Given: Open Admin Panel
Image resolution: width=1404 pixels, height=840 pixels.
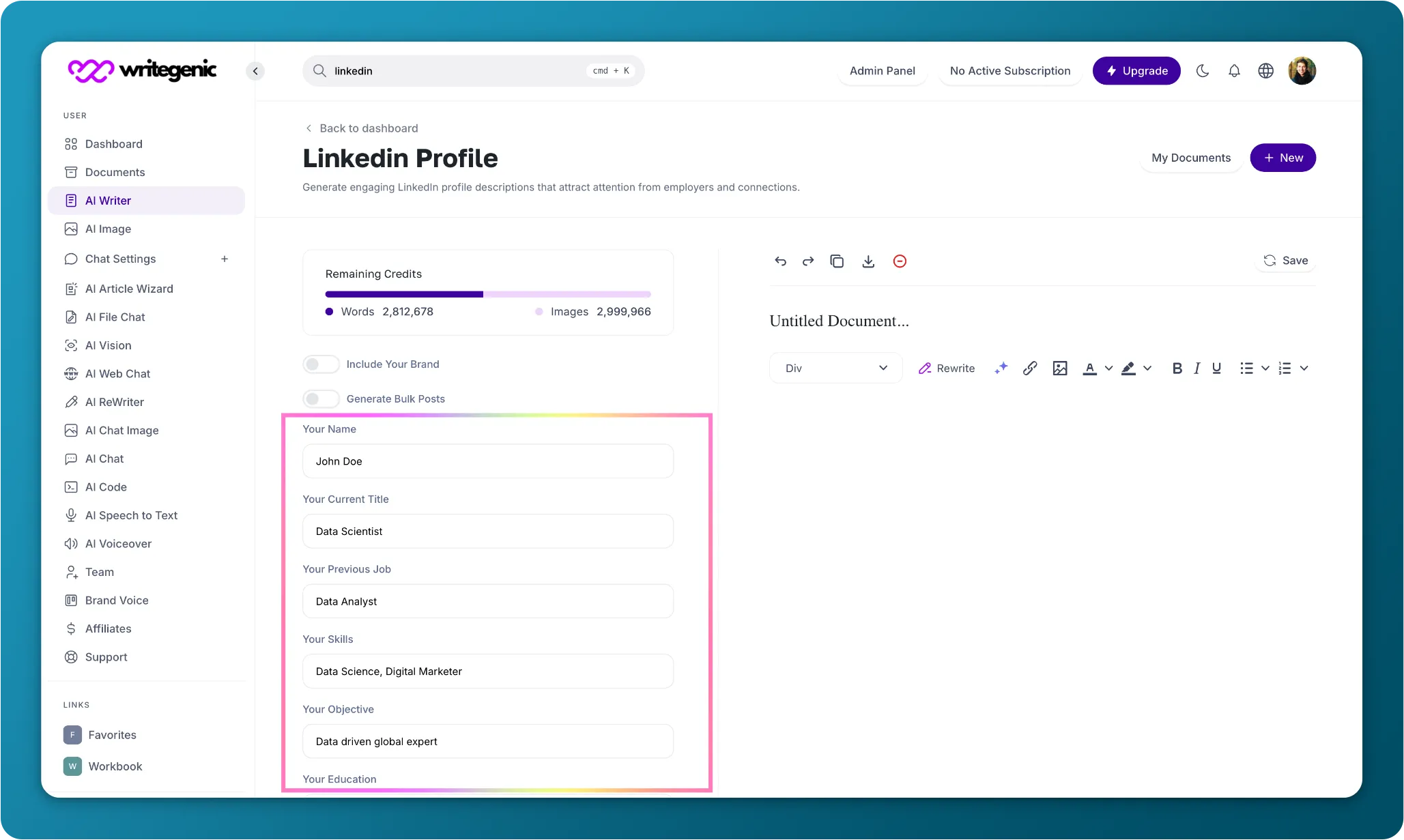Looking at the screenshot, I should 882,71.
